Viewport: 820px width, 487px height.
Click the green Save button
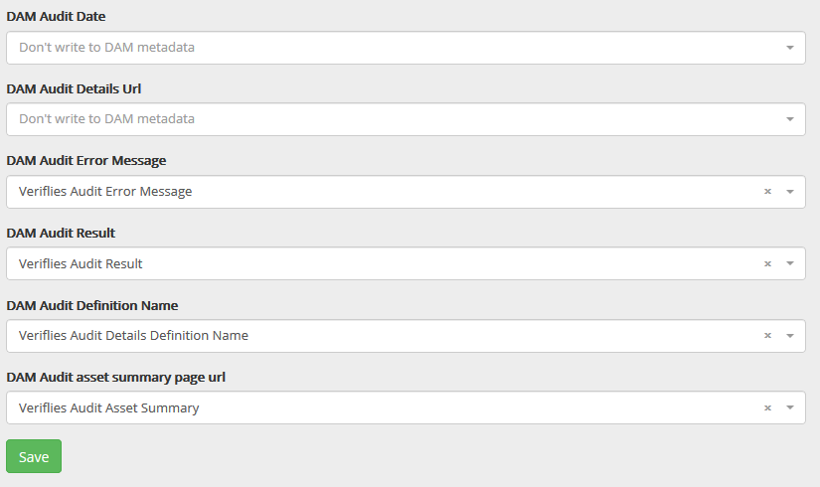[34, 456]
